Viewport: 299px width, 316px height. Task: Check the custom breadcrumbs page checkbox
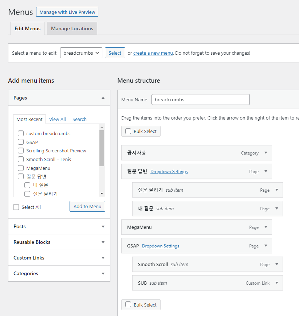tap(21, 133)
